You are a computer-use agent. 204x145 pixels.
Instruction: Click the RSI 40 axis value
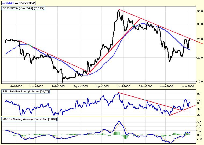click(x=199, y=109)
